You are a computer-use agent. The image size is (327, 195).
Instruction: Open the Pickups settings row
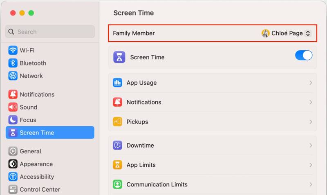213,122
